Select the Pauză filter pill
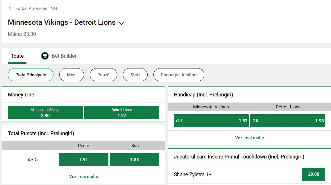 [x=103, y=75]
